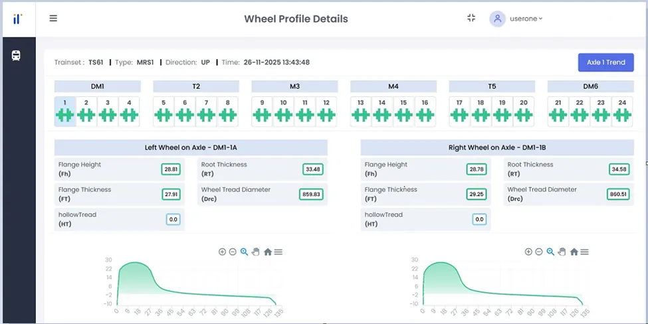The height and width of the screenshot is (324, 648).
Task: Click the Axle 1 Trend button
Action: [605, 62]
